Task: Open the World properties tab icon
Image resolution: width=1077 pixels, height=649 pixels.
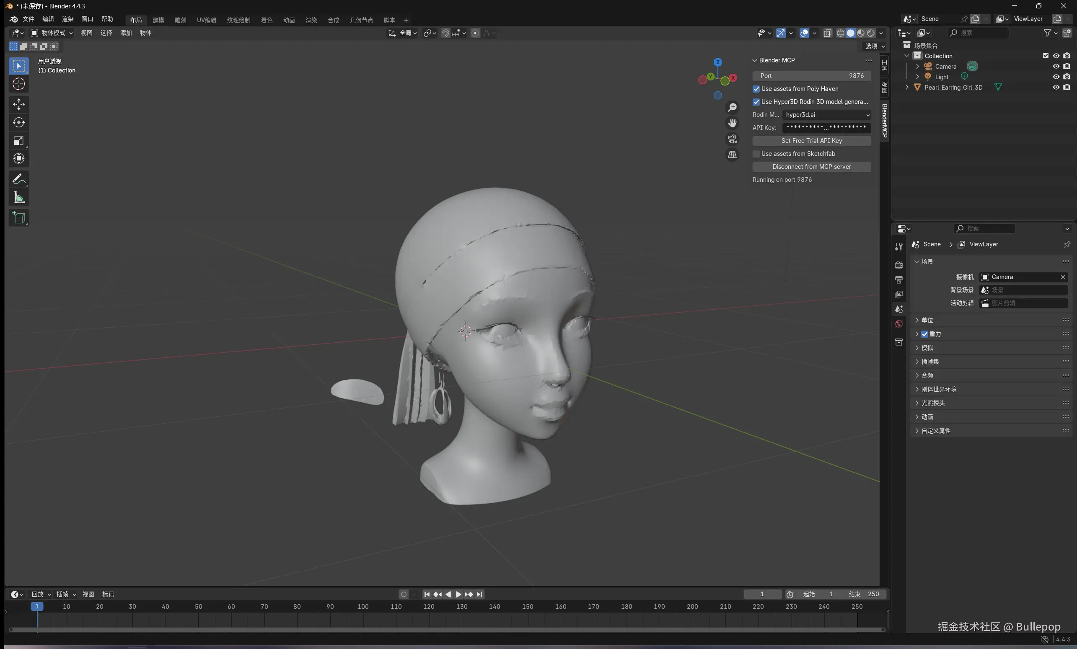Action: click(898, 324)
